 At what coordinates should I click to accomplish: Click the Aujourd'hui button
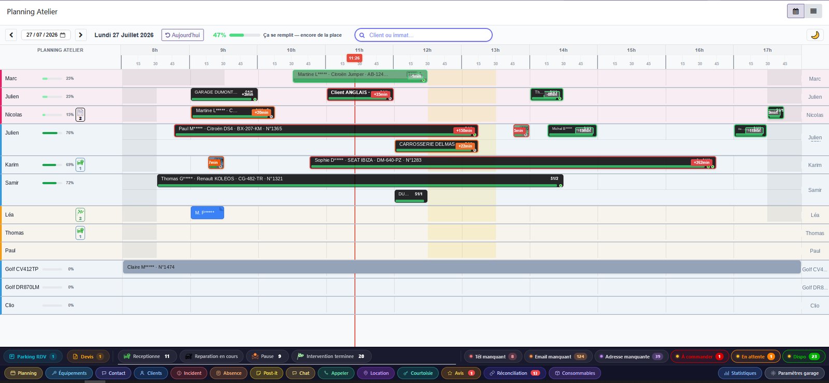click(x=182, y=35)
